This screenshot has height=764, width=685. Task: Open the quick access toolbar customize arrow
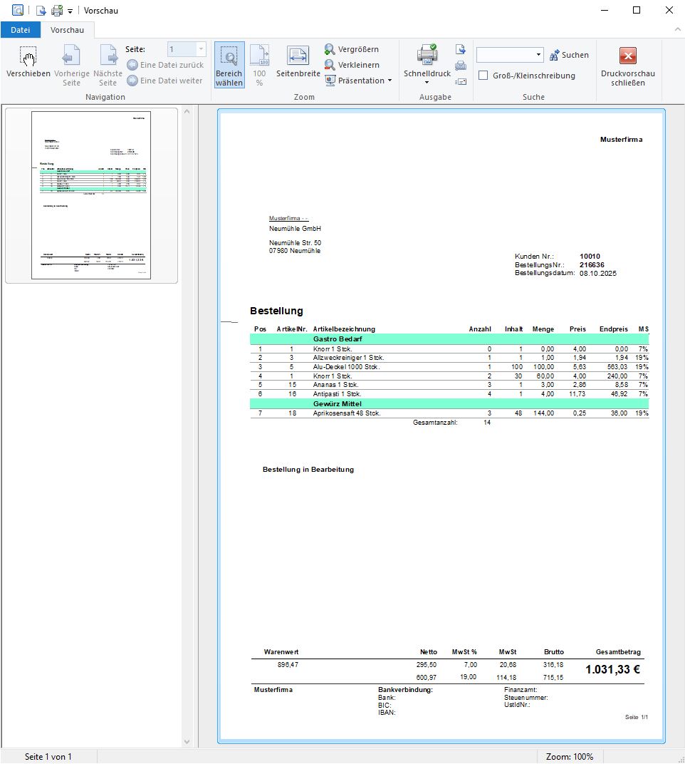coord(70,11)
